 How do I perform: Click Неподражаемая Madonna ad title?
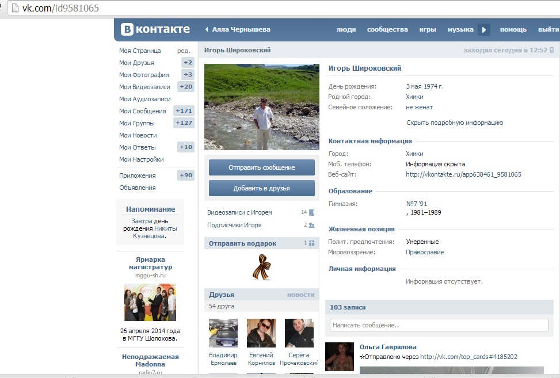point(150,361)
